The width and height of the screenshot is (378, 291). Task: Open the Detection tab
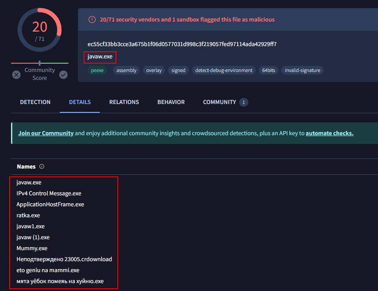pos(35,102)
